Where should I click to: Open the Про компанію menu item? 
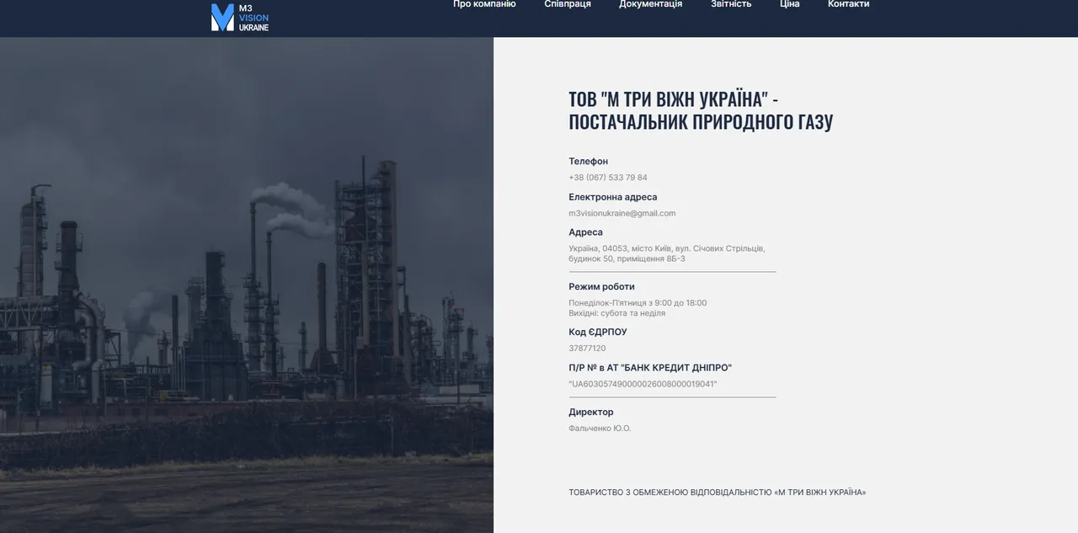(x=484, y=4)
